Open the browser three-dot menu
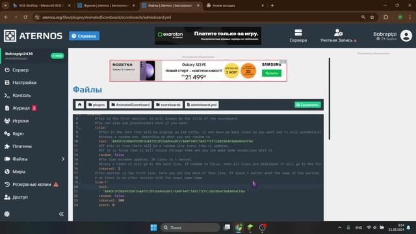This screenshot has width=416, height=234. coord(410,18)
